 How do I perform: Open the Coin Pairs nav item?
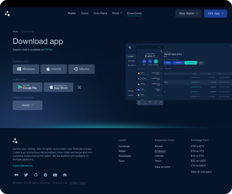tap(100, 13)
